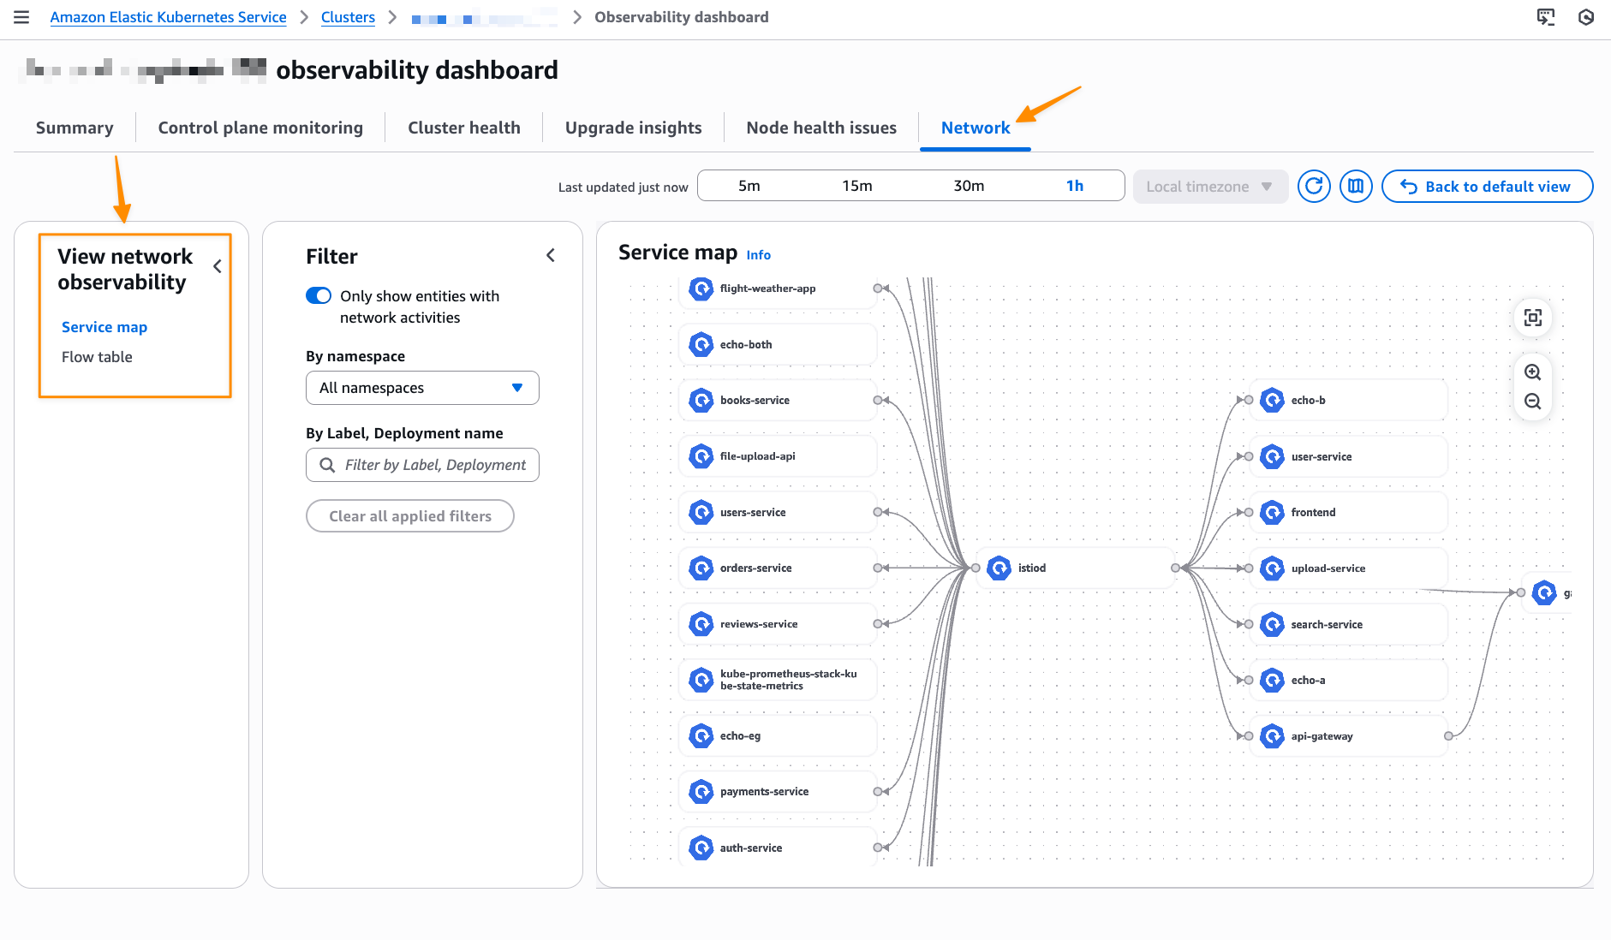Collapse the Filter panel with its chevron
This screenshot has height=940, width=1611.
551,254
